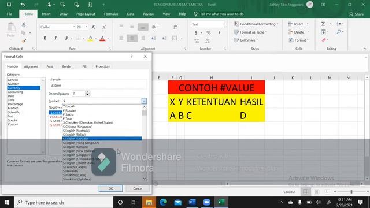Click the Share button

point(356,14)
